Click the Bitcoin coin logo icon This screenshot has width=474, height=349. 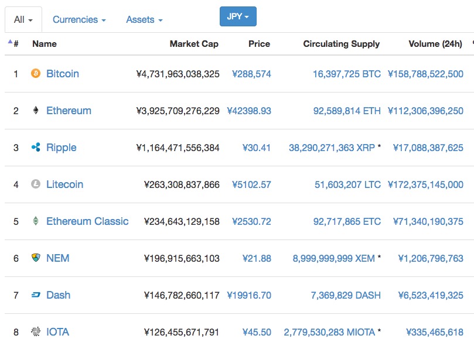[x=36, y=73]
